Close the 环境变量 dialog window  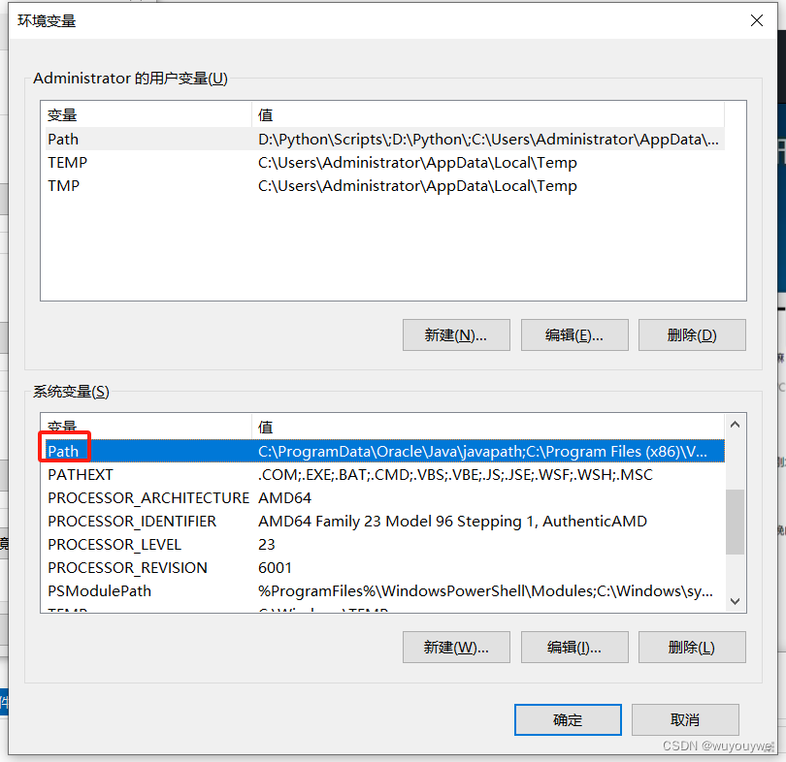tap(757, 20)
